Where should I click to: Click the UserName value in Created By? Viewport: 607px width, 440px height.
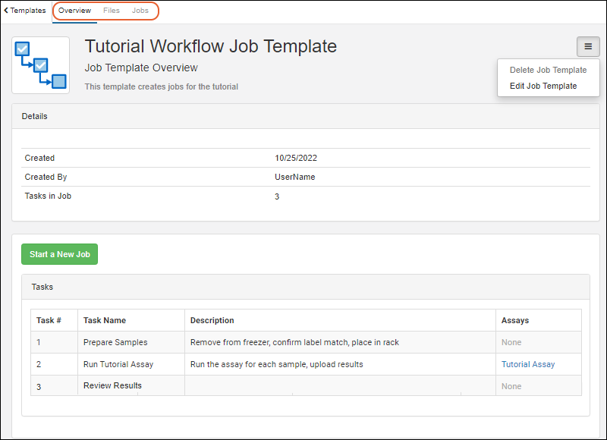(x=294, y=177)
